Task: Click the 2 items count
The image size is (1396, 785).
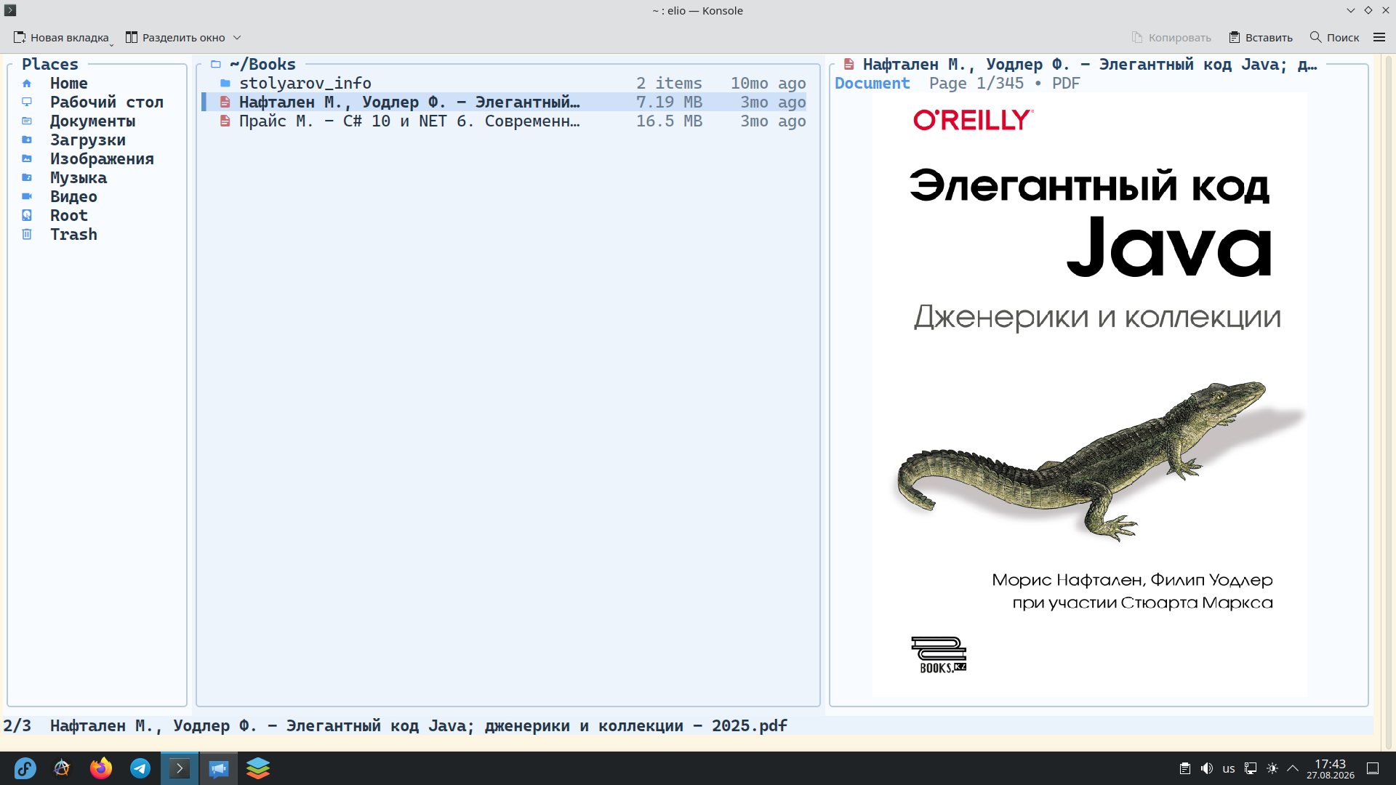Action: 669,84
